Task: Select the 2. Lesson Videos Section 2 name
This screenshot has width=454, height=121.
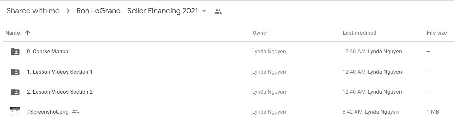Action: [x=60, y=92]
